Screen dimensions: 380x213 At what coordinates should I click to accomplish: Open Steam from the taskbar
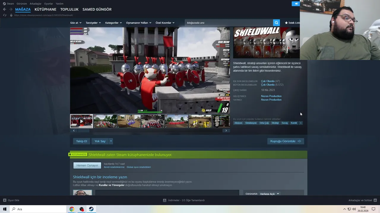coord(91,209)
